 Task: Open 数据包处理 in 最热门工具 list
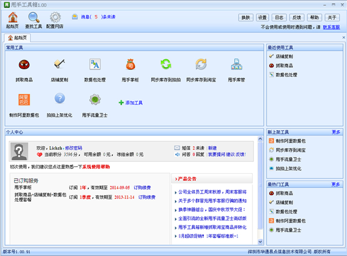[286, 212]
